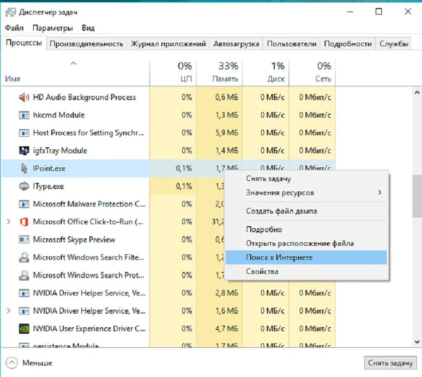Click the Меньше label to show fewer details
Viewport: 422px width, 377px height.
click(x=37, y=363)
